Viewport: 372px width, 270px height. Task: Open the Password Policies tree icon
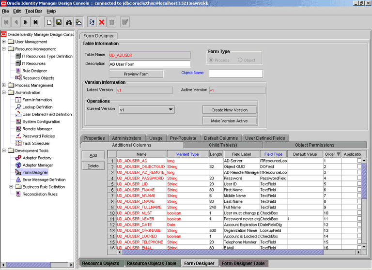(x=18, y=136)
